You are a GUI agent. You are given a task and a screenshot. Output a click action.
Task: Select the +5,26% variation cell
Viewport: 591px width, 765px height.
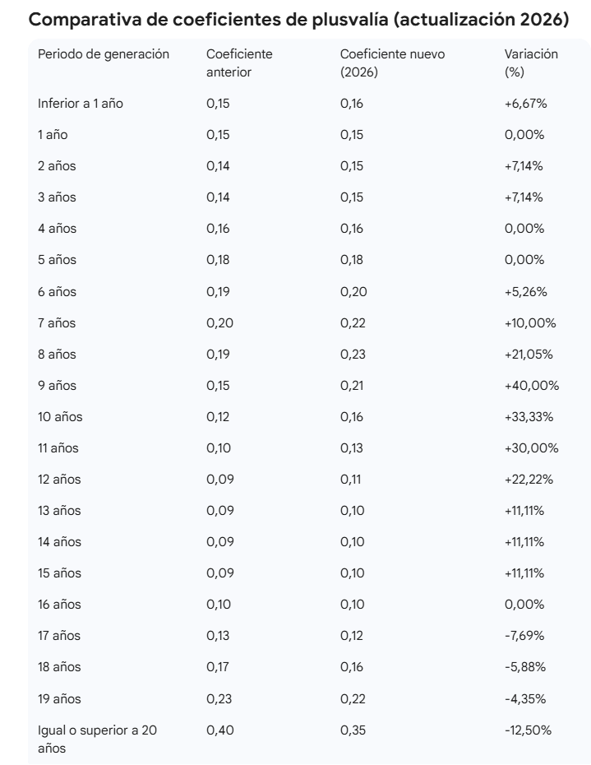(525, 291)
